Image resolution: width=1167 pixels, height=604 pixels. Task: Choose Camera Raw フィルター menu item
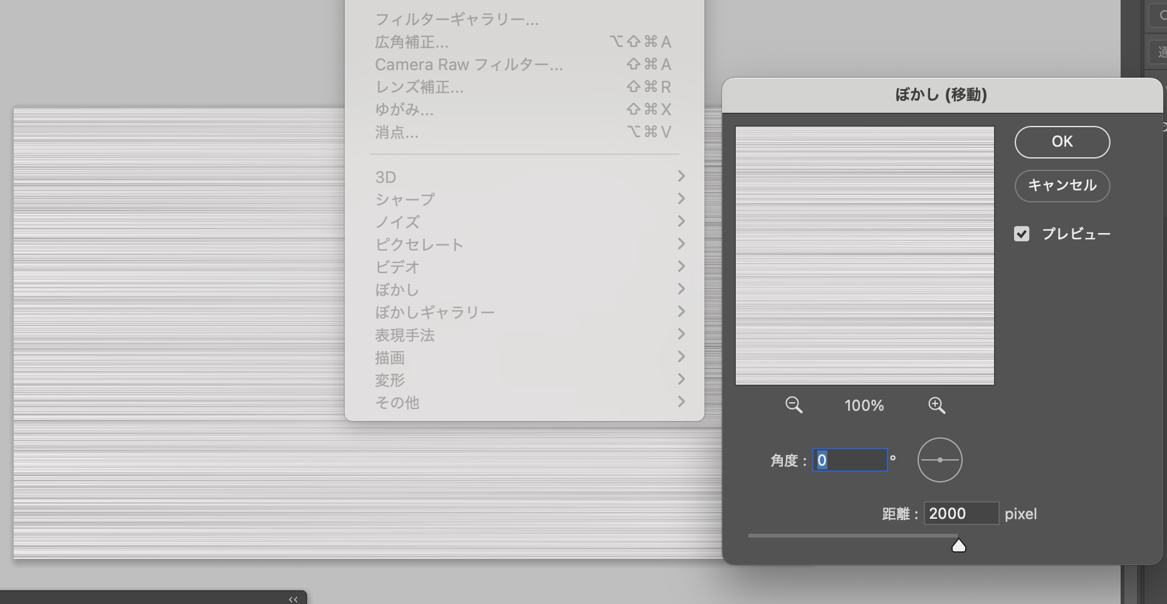[x=469, y=65]
